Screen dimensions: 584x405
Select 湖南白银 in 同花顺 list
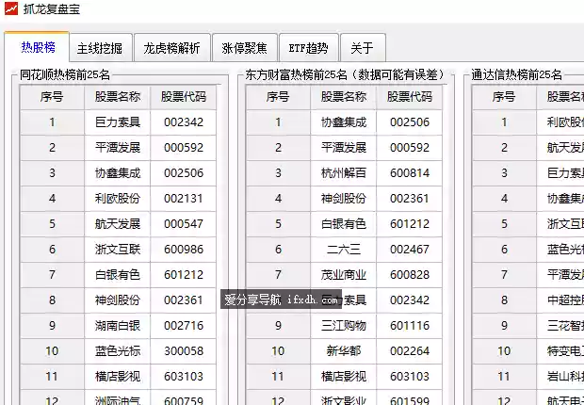pyautogui.click(x=118, y=325)
